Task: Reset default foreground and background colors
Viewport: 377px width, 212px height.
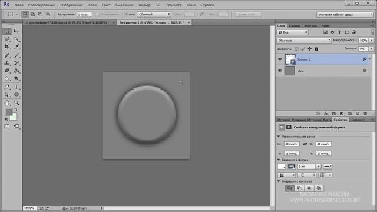Action: [x=6, y=119]
